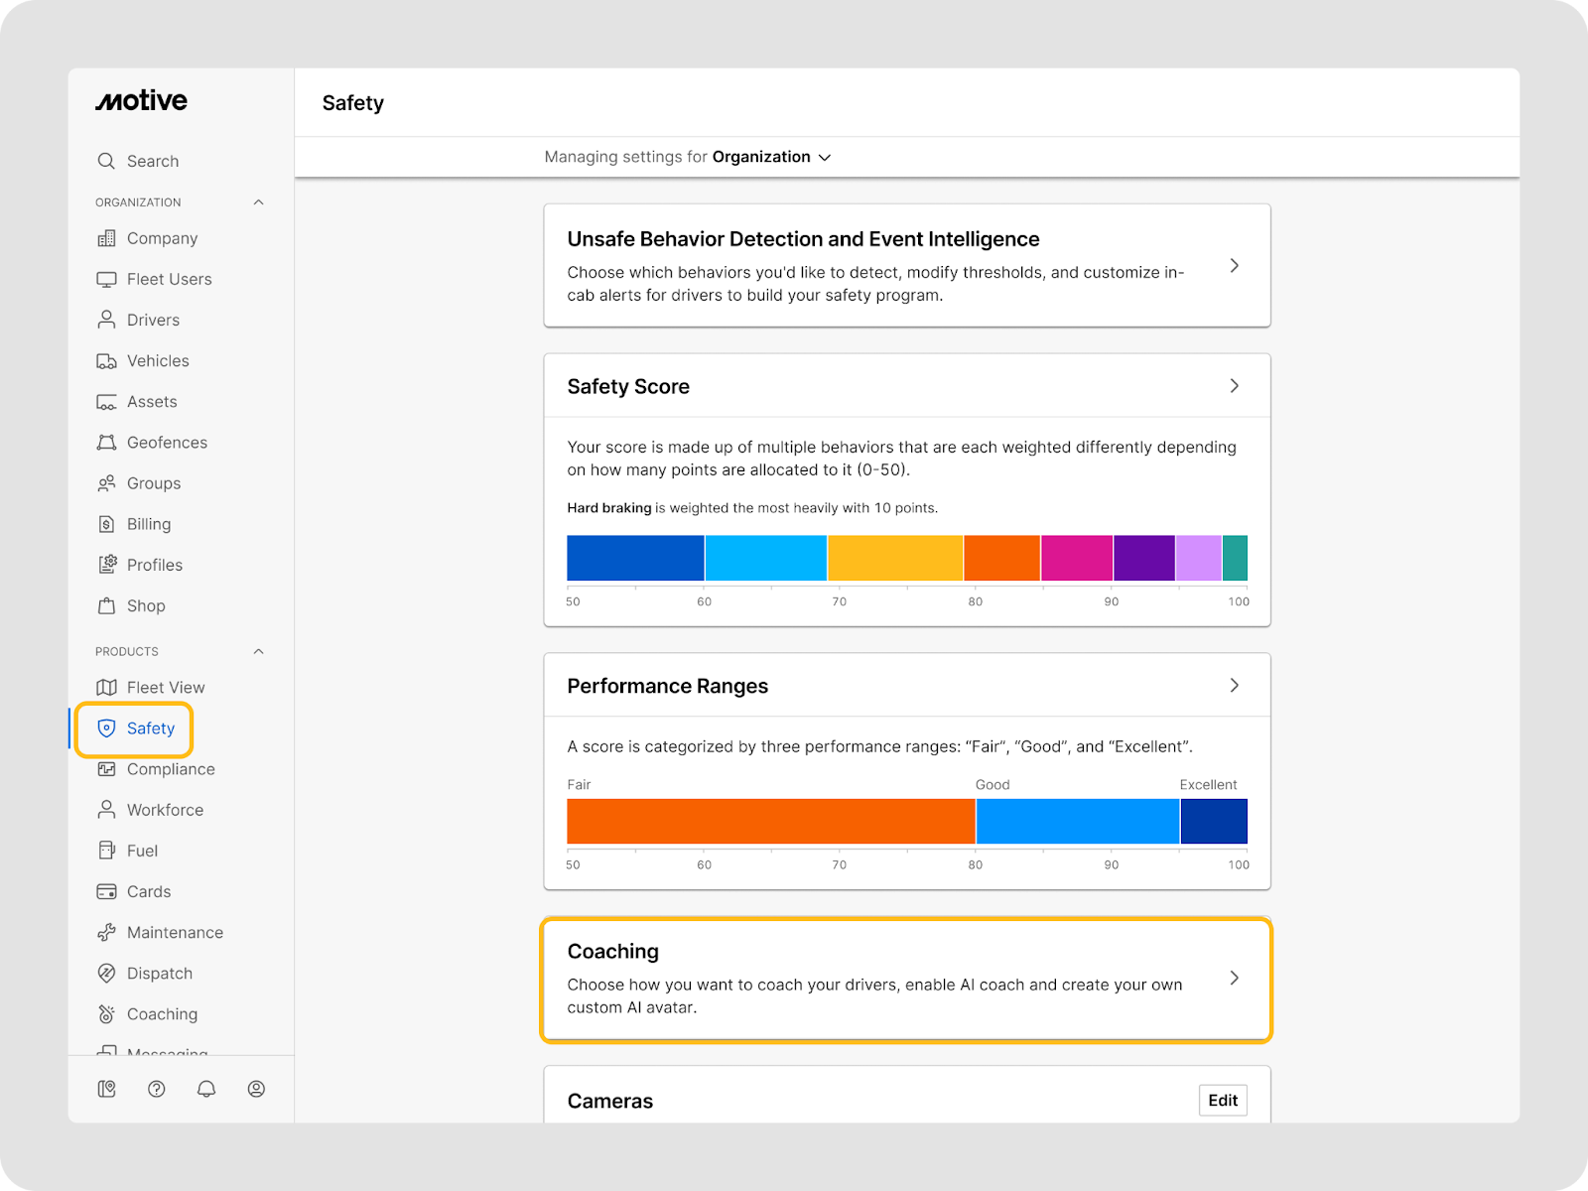Collapse the Products sidebar section
Image resolution: width=1588 pixels, height=1191 pixels.
point(258,652)
